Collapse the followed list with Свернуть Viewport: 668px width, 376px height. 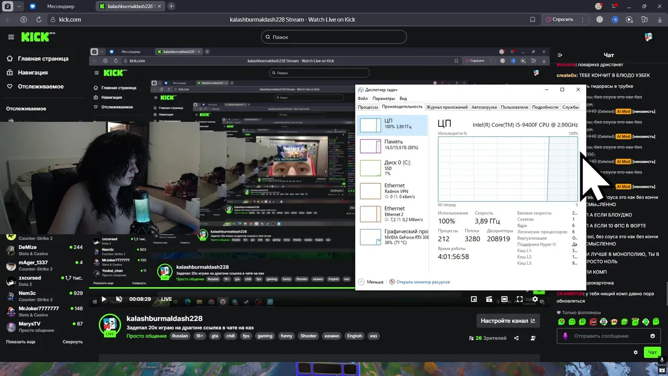(x=73, y=342)
